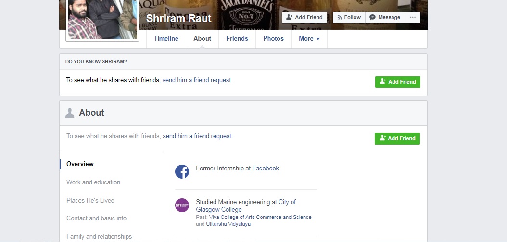Click green Add Friend in Do You Know box
Screen dimensions: 507x242
tap(397, 82)
